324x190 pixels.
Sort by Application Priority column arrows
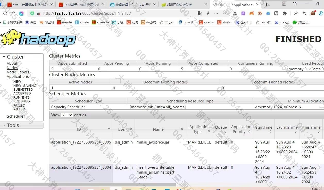click(249, 131)
